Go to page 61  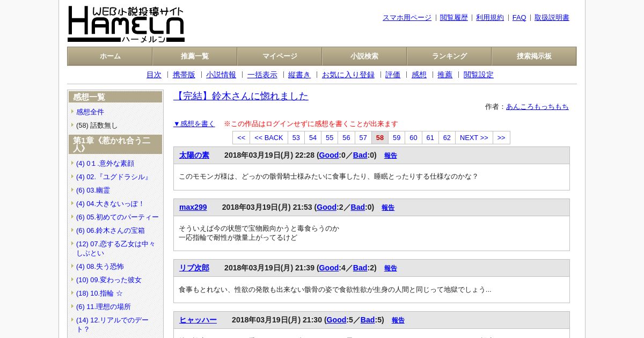(x=430, y=138)
